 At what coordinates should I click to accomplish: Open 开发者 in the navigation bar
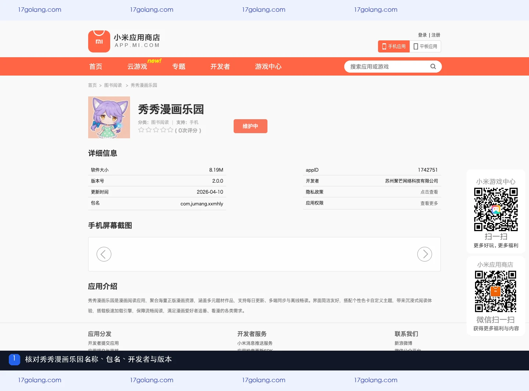click(220, 66)
